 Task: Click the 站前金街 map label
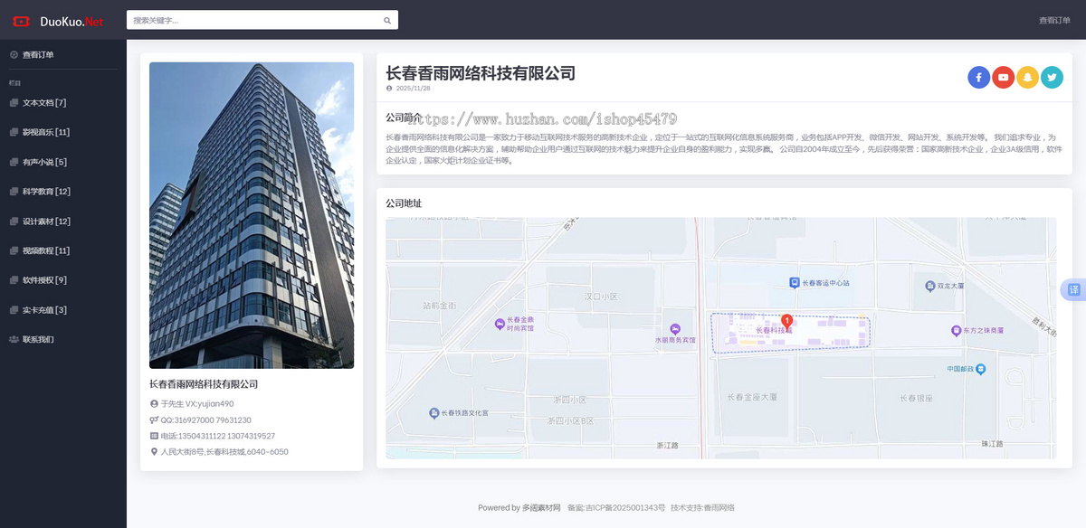click(440, 305)
